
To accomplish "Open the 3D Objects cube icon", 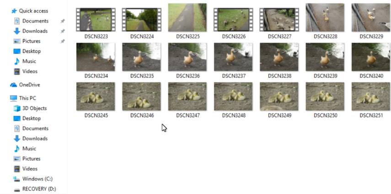I will (x=17, y=108).
